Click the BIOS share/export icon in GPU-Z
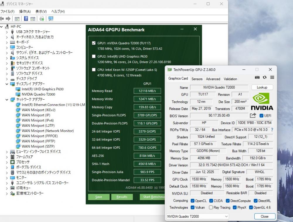Screen dimensions: 293x222 253,115
